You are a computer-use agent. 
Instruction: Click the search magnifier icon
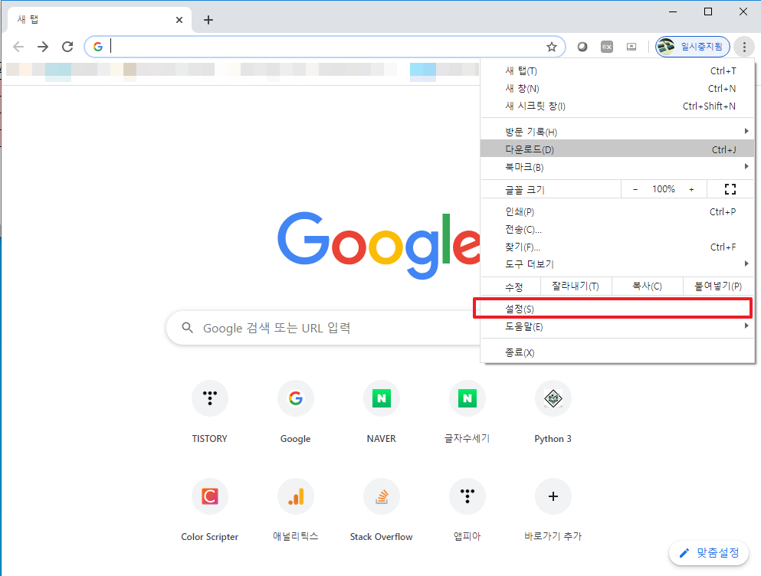click(x=187, y=328)
